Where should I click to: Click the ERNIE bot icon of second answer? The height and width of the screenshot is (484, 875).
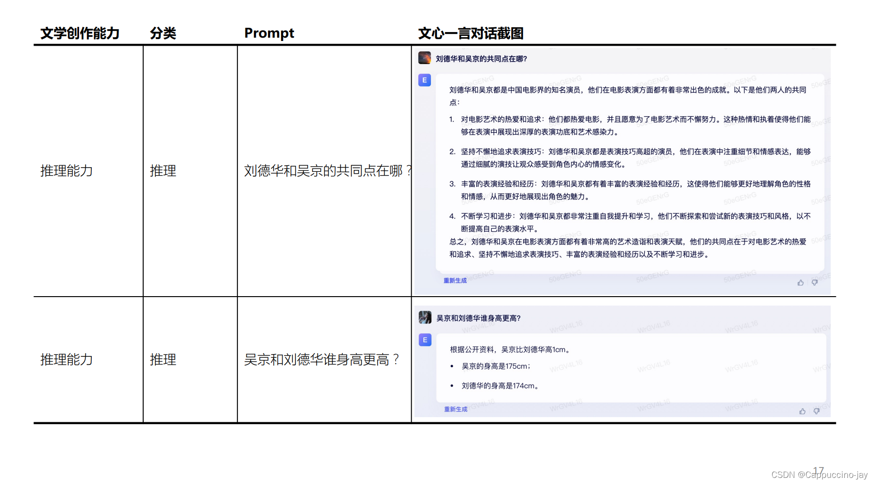tap(425, 340)
